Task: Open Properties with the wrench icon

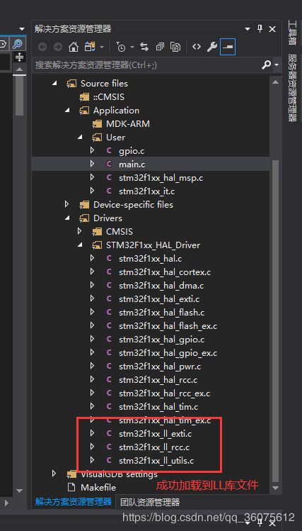Action: [211, 47]
